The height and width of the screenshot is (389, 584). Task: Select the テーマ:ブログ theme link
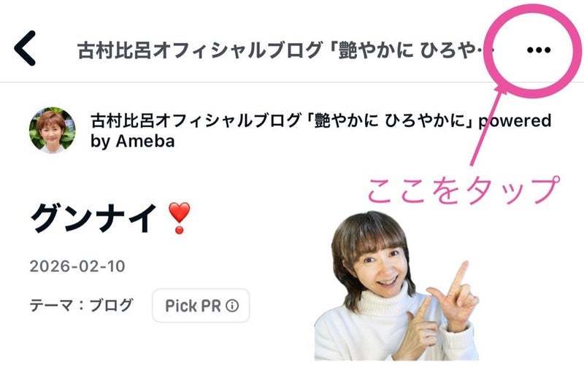tap(81, 306)
